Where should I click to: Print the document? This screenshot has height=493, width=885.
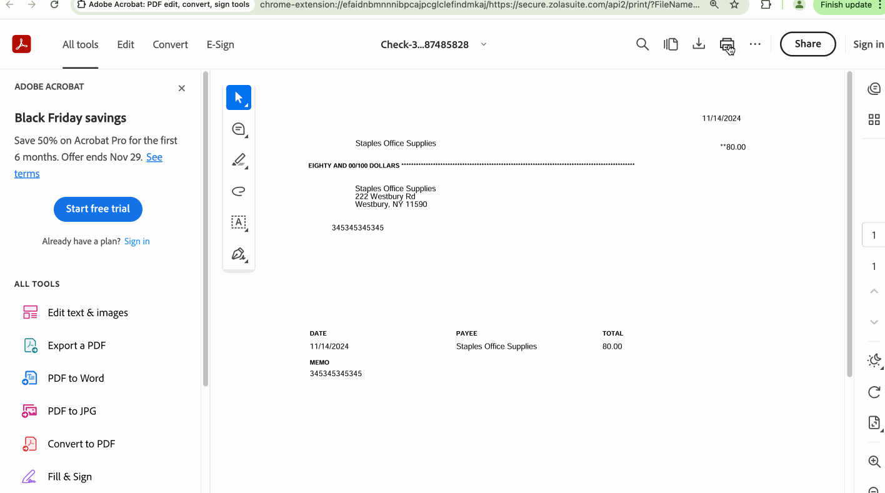[x=726, y=44]
